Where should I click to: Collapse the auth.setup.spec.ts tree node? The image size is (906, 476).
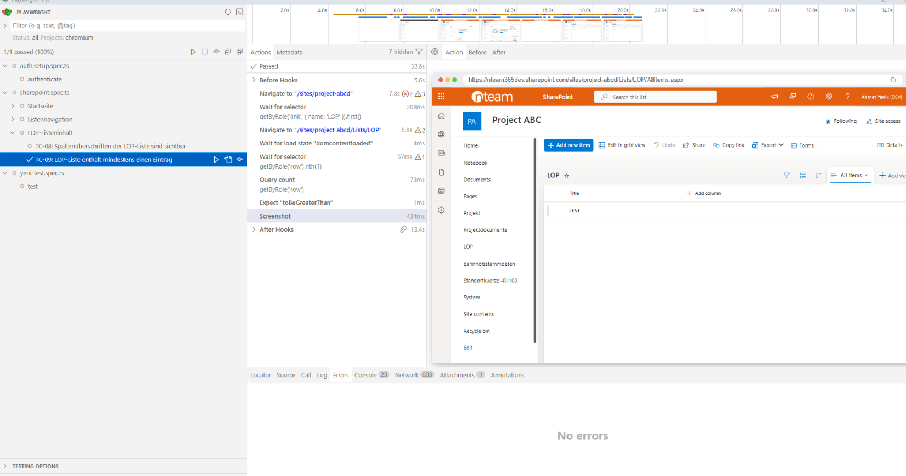[x=5, y=66]
